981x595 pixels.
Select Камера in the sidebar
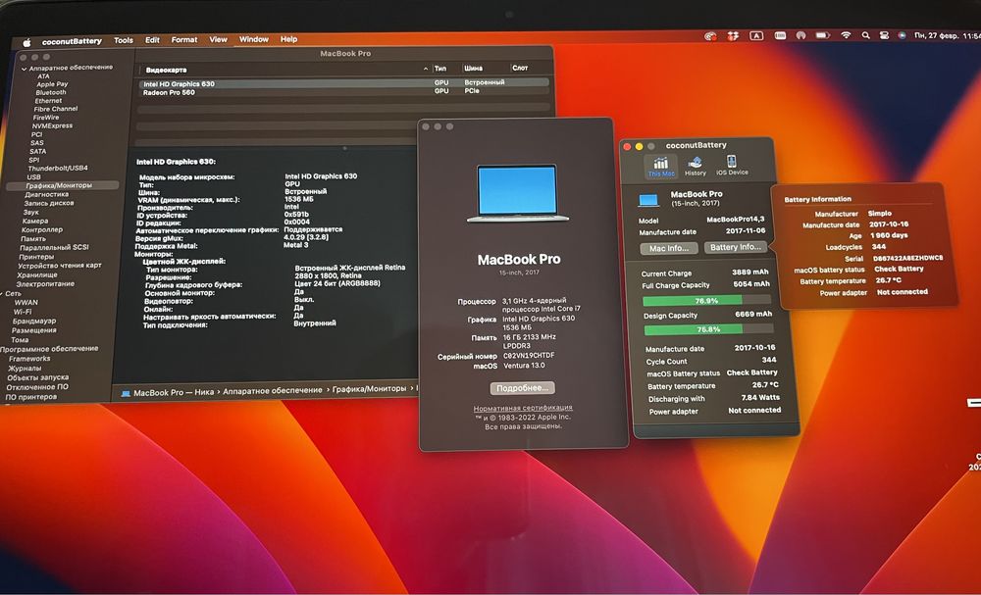[x=35, y=221]
